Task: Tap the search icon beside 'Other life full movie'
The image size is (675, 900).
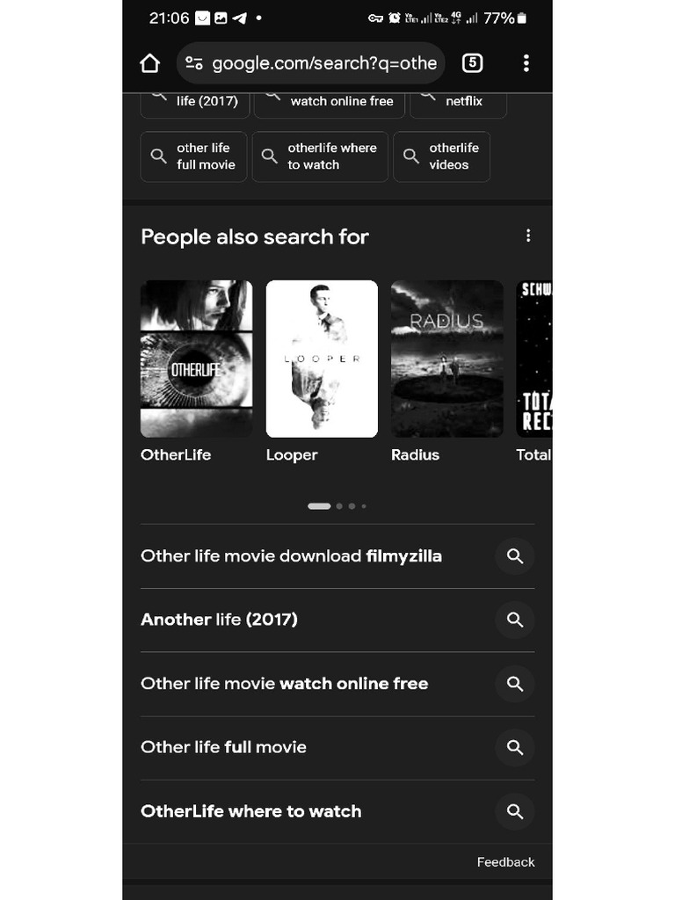Action: click(515, 747)
